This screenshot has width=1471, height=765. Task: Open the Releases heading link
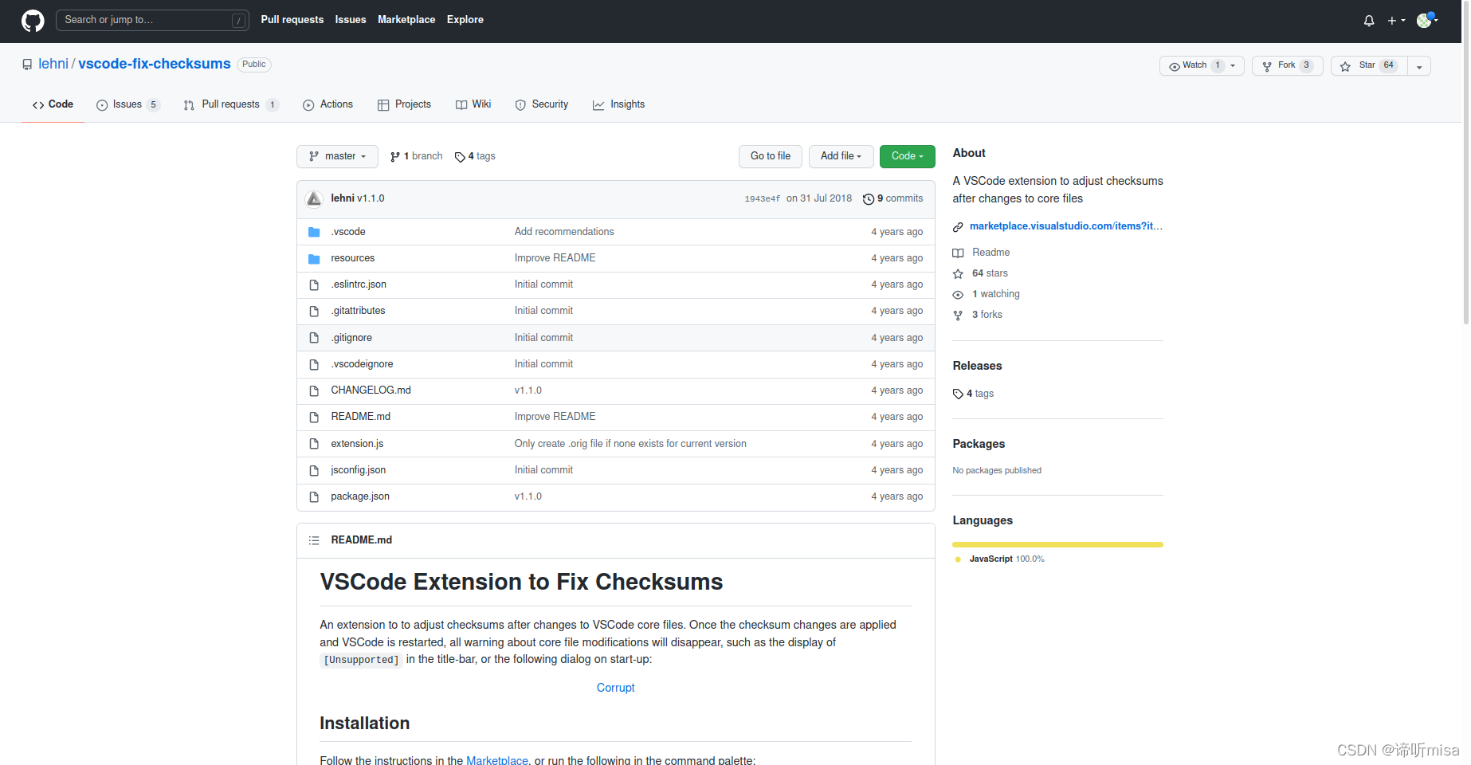[977, 366]
